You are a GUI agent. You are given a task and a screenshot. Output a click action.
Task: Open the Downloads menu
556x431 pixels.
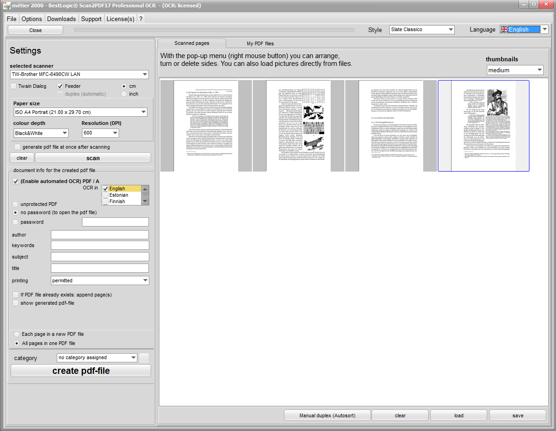point(61,19)
